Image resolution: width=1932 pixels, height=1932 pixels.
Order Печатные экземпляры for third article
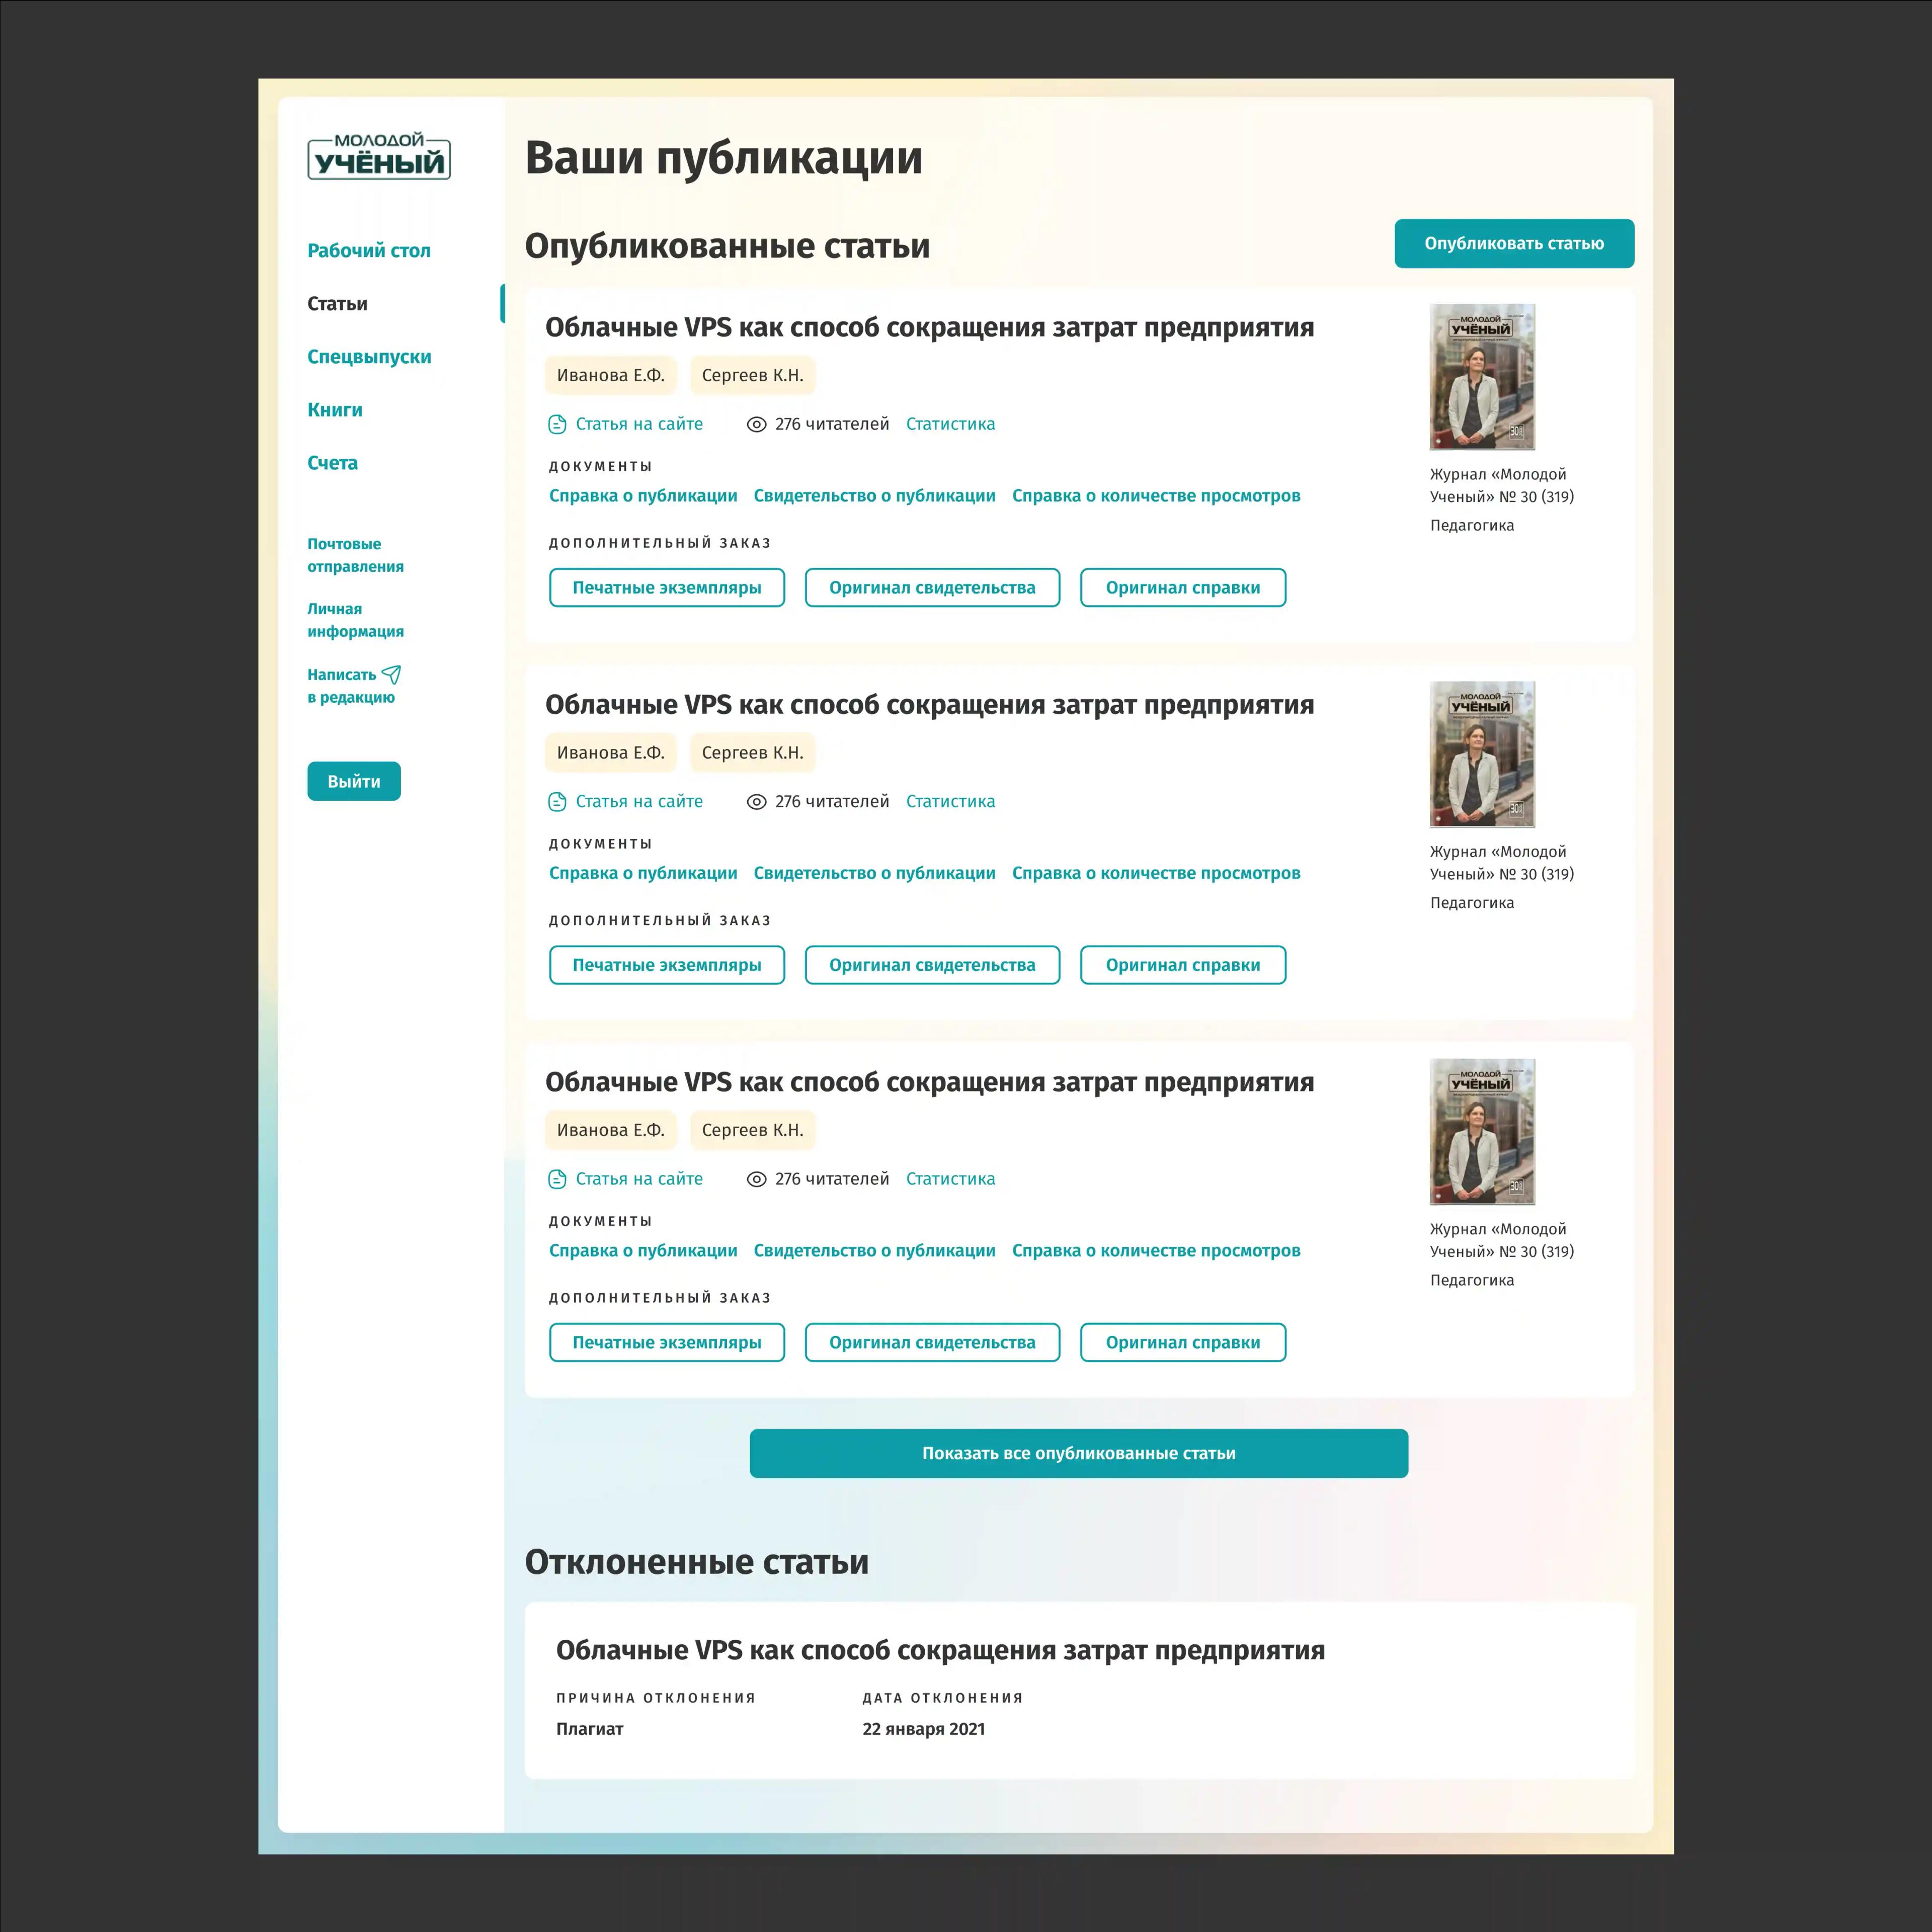point(667,1343)
